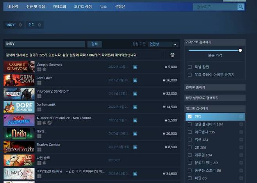Click the Windows icon under Grim Dawn

coord(39,83)
